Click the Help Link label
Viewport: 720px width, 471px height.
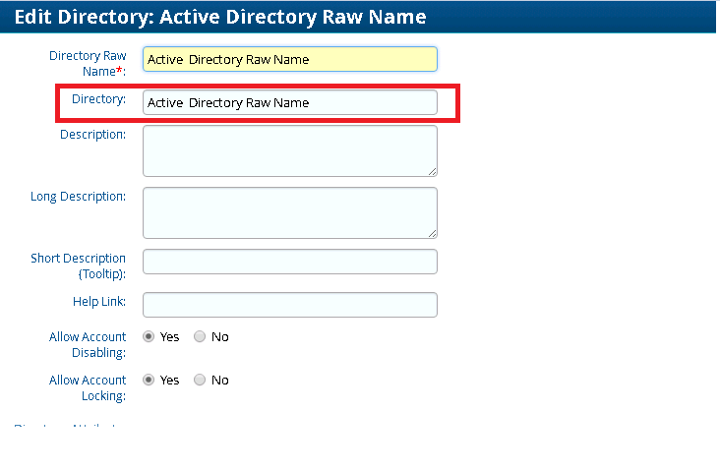pyautogui.click(x=99, y=302)
